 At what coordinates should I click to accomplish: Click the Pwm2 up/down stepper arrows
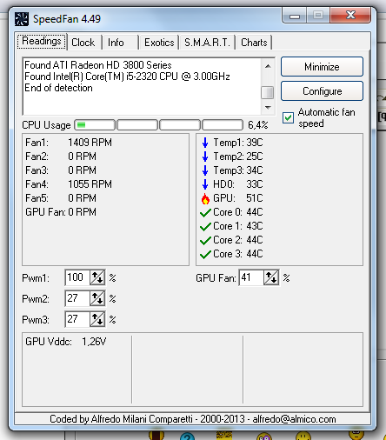click(97, 298)
